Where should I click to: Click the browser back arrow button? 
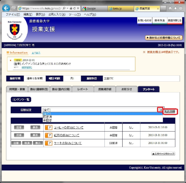pyautogui.click(x=6, y=8)
